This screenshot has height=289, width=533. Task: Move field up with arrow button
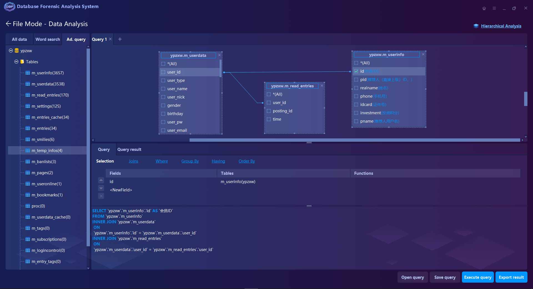pos(101,180)
